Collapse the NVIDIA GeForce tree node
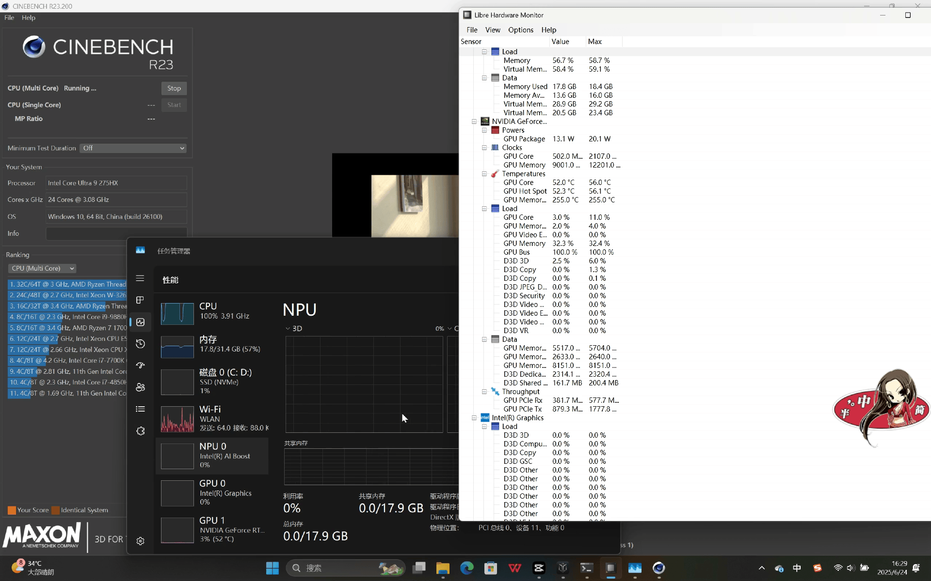Image resolution: width=931 pixels, height=581 pixels. (474, 122)
